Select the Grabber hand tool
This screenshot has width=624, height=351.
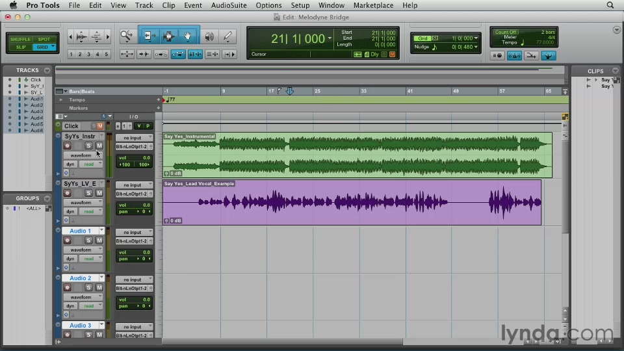pyautogui.click(x=187, y=36)
